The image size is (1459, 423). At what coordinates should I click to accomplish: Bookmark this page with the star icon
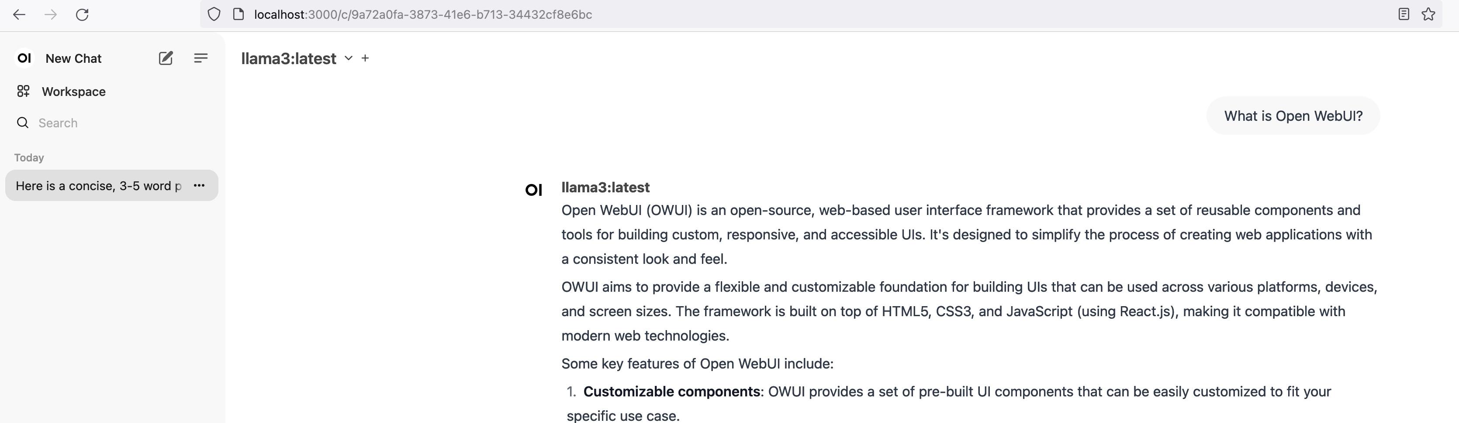click(1428, 15)
